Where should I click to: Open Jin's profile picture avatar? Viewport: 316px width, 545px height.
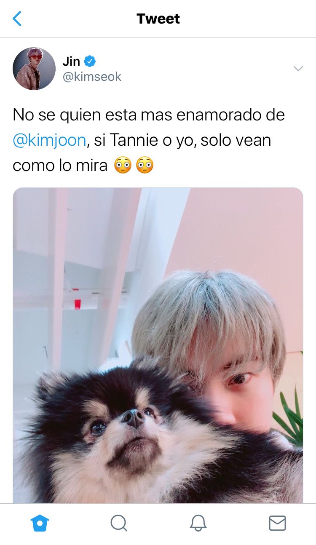(34, 69)
